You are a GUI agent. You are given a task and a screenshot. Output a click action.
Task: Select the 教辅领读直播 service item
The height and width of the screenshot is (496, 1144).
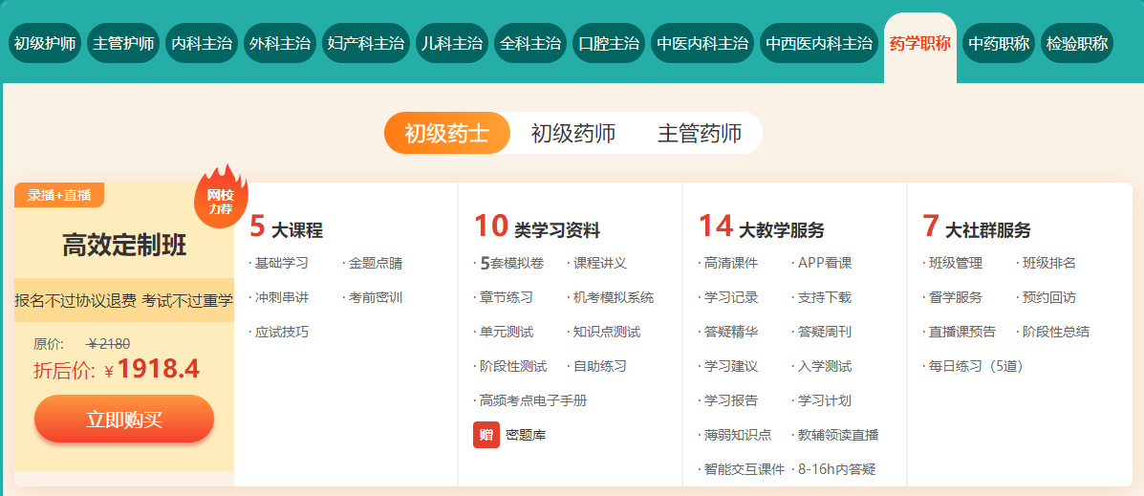pyautogui.click(x=837, y=435)
